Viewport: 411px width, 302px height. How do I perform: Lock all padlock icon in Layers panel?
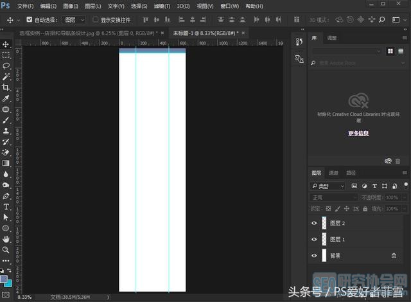pyautogui.click(x=365, y=209)
